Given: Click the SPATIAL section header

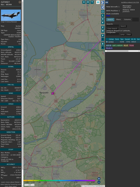Looking at the screenshot, I should tap(11, 47).
